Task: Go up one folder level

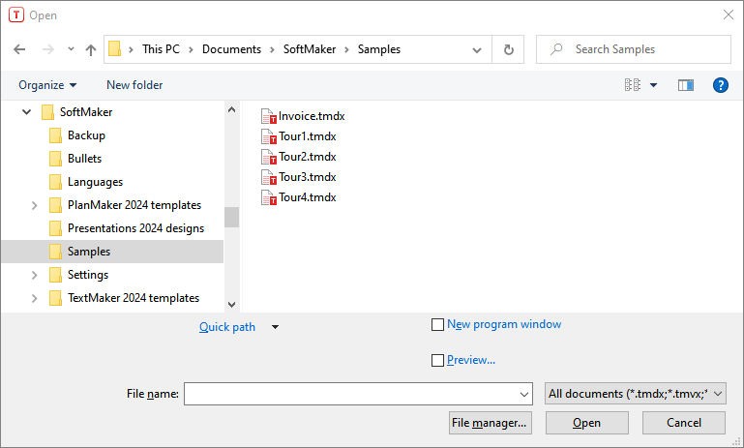Action: pos(91,49)
